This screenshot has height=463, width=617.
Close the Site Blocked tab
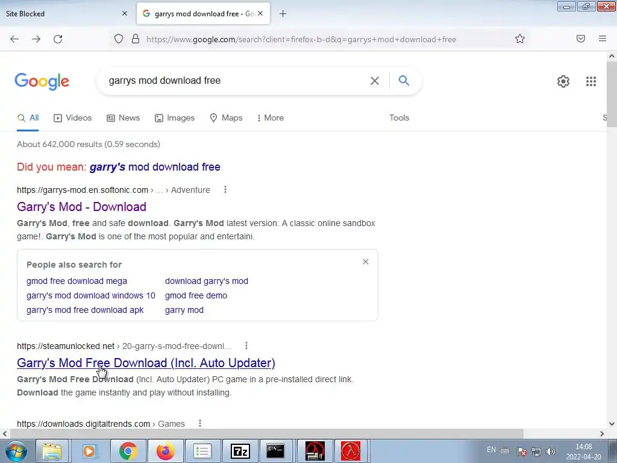pos(125,13)
